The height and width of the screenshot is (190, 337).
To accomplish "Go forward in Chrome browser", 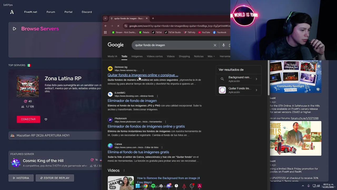I will [112, 26].
